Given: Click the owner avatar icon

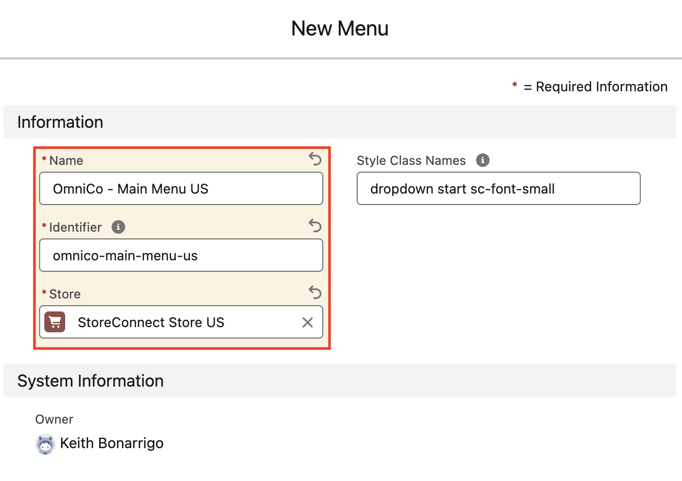Looking at the screenshot, I should [x=45, y=444].
